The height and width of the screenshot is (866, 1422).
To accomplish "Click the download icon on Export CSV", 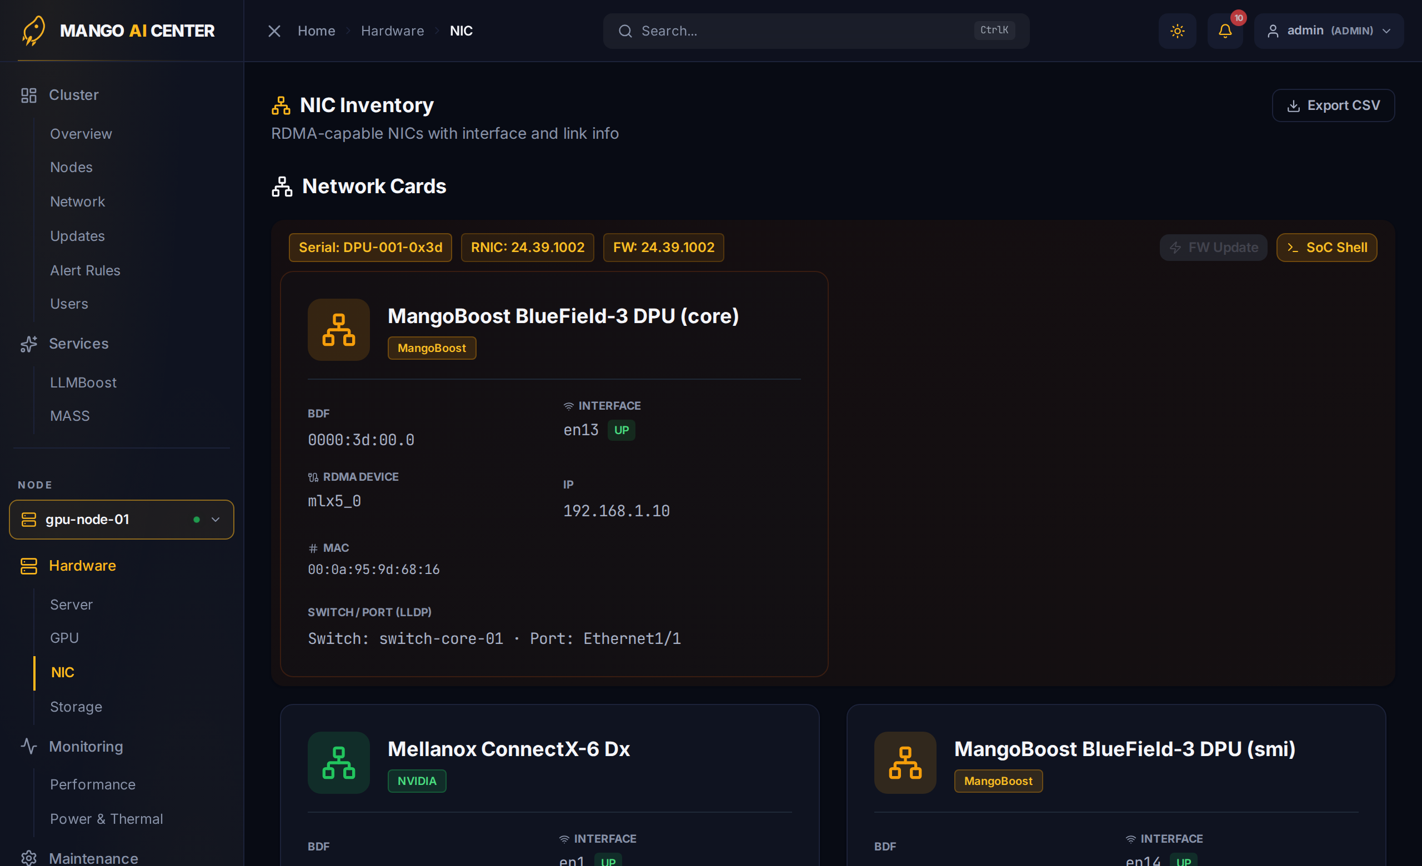I will tap(1293, 106).
